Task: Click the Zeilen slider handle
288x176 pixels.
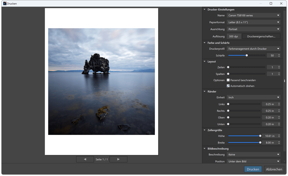Action: pos(228,67)
